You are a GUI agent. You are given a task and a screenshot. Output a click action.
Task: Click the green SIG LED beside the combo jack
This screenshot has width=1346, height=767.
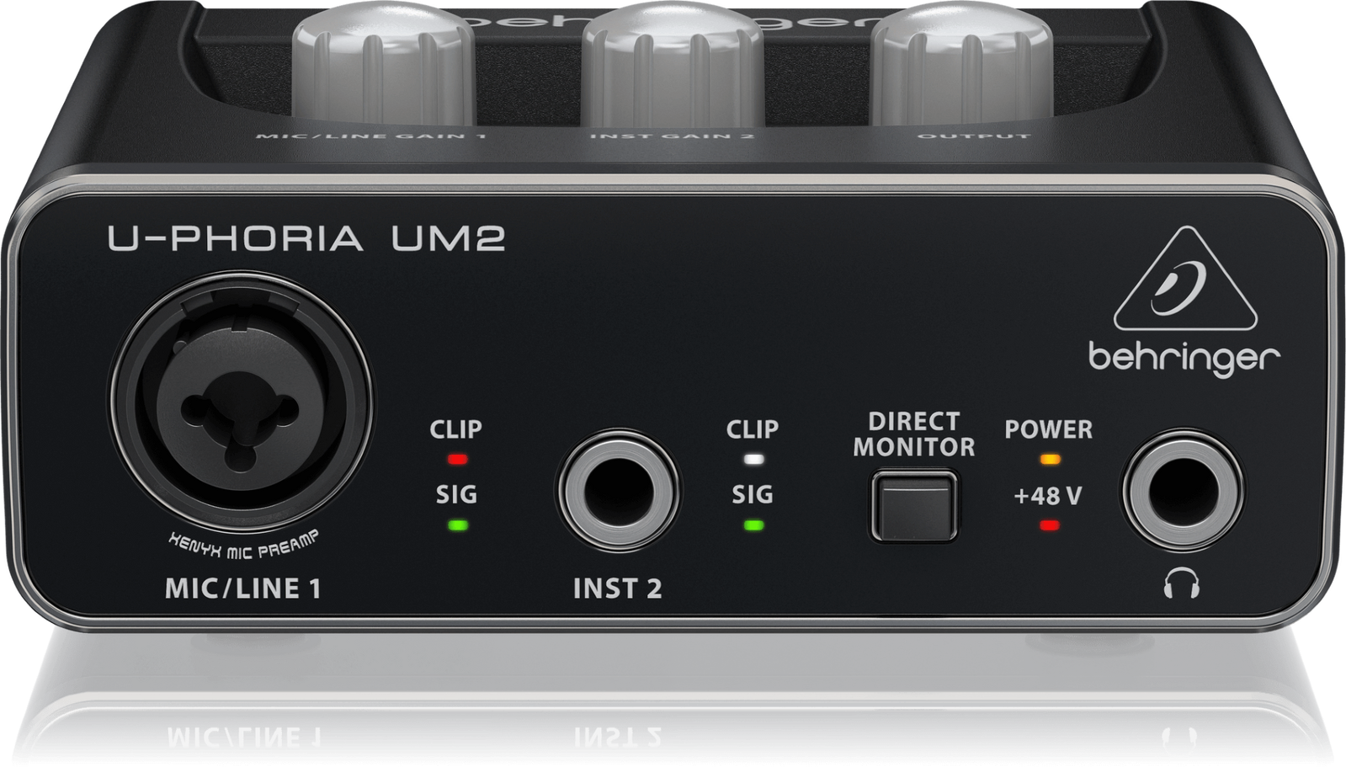pos(456,526)
